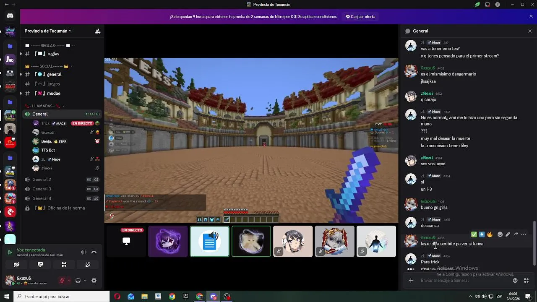Viewport: 537px width, 302px height.
Task: Open the reglas text channel
Action: click(62, 54)
